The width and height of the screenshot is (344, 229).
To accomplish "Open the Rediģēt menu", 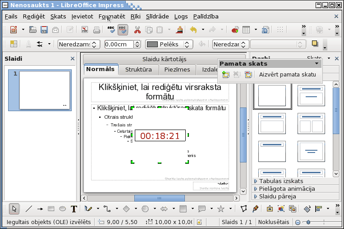I will click(34, 17).
